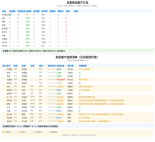
Task: Click the 签约数 column header
Action: 37,11
